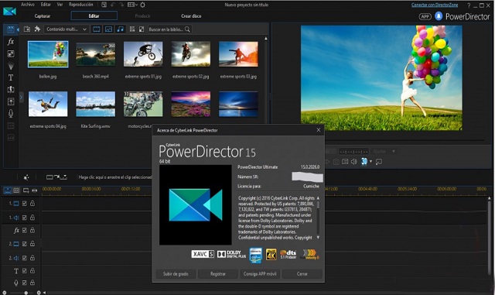Open the Ver menu
This screenshot has width=495, height=295.
tap(60, 5)
